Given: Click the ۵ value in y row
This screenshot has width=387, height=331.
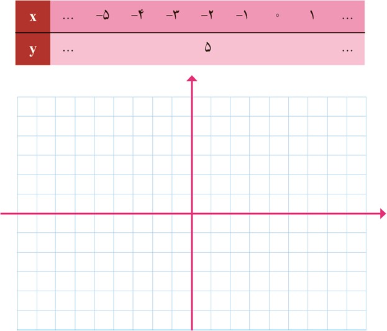Looking at the screenshot, I should pyautogui.click(x=208, y=47).
